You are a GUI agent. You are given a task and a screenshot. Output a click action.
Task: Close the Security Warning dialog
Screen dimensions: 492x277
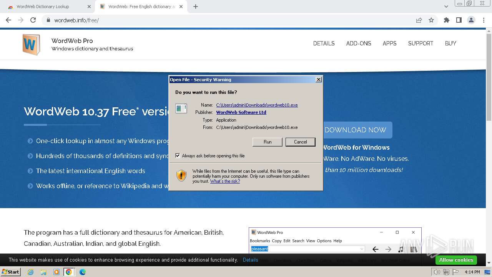click(x=318, y=80)
